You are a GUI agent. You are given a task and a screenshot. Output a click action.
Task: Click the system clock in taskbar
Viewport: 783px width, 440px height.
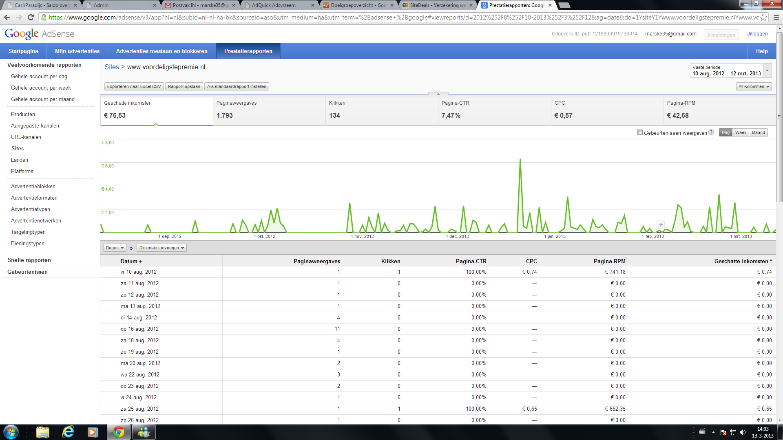(x=763, y=432)
